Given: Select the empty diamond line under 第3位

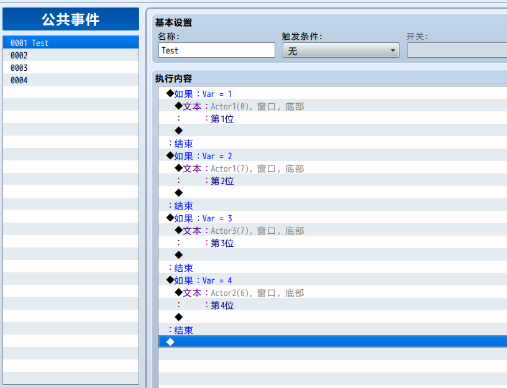Looking at the screenshot, I should (x=333, y=255).
